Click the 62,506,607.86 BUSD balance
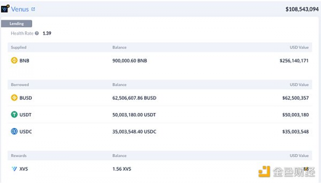The width and height of the screenshot is (321, 183). [134, 98]
